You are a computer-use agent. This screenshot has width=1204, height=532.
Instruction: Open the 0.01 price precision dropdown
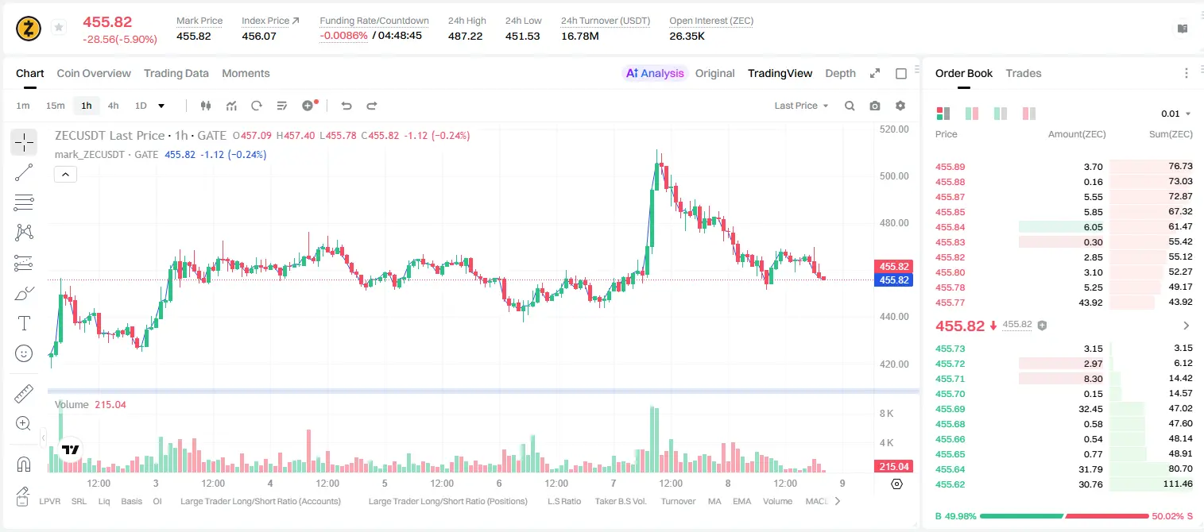coord(1176,114)
